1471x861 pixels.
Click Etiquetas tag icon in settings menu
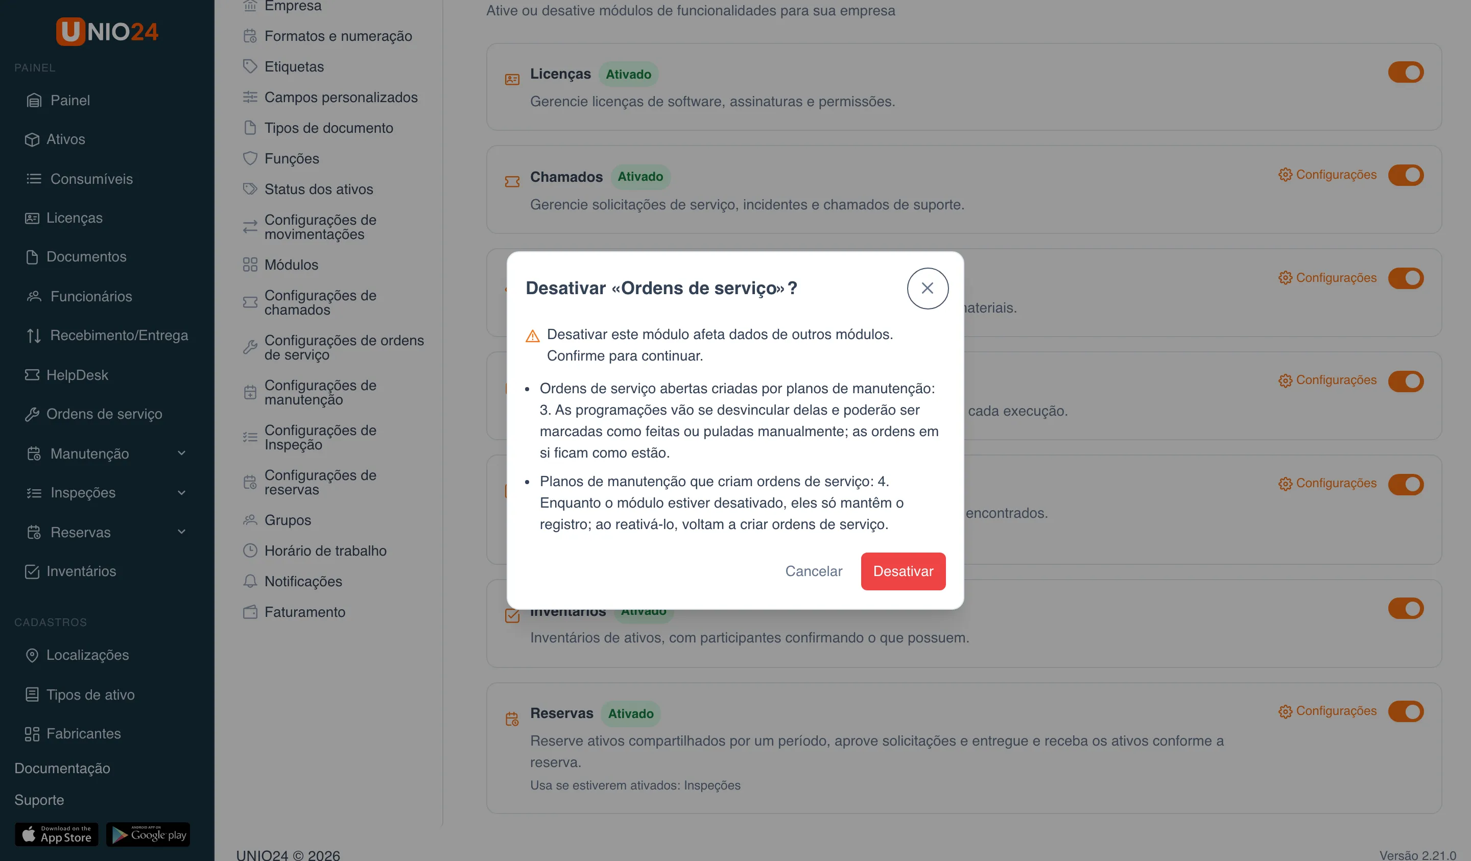point(250,66)
